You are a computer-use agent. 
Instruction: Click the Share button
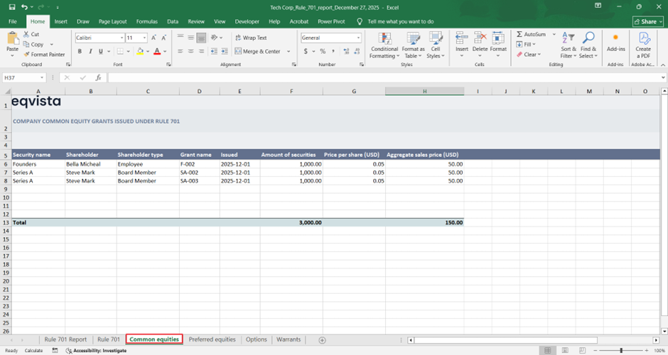(x=648, y=21)
